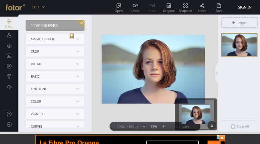
Task: Zoom in with the plus button
Action: [x=164, y=126]
